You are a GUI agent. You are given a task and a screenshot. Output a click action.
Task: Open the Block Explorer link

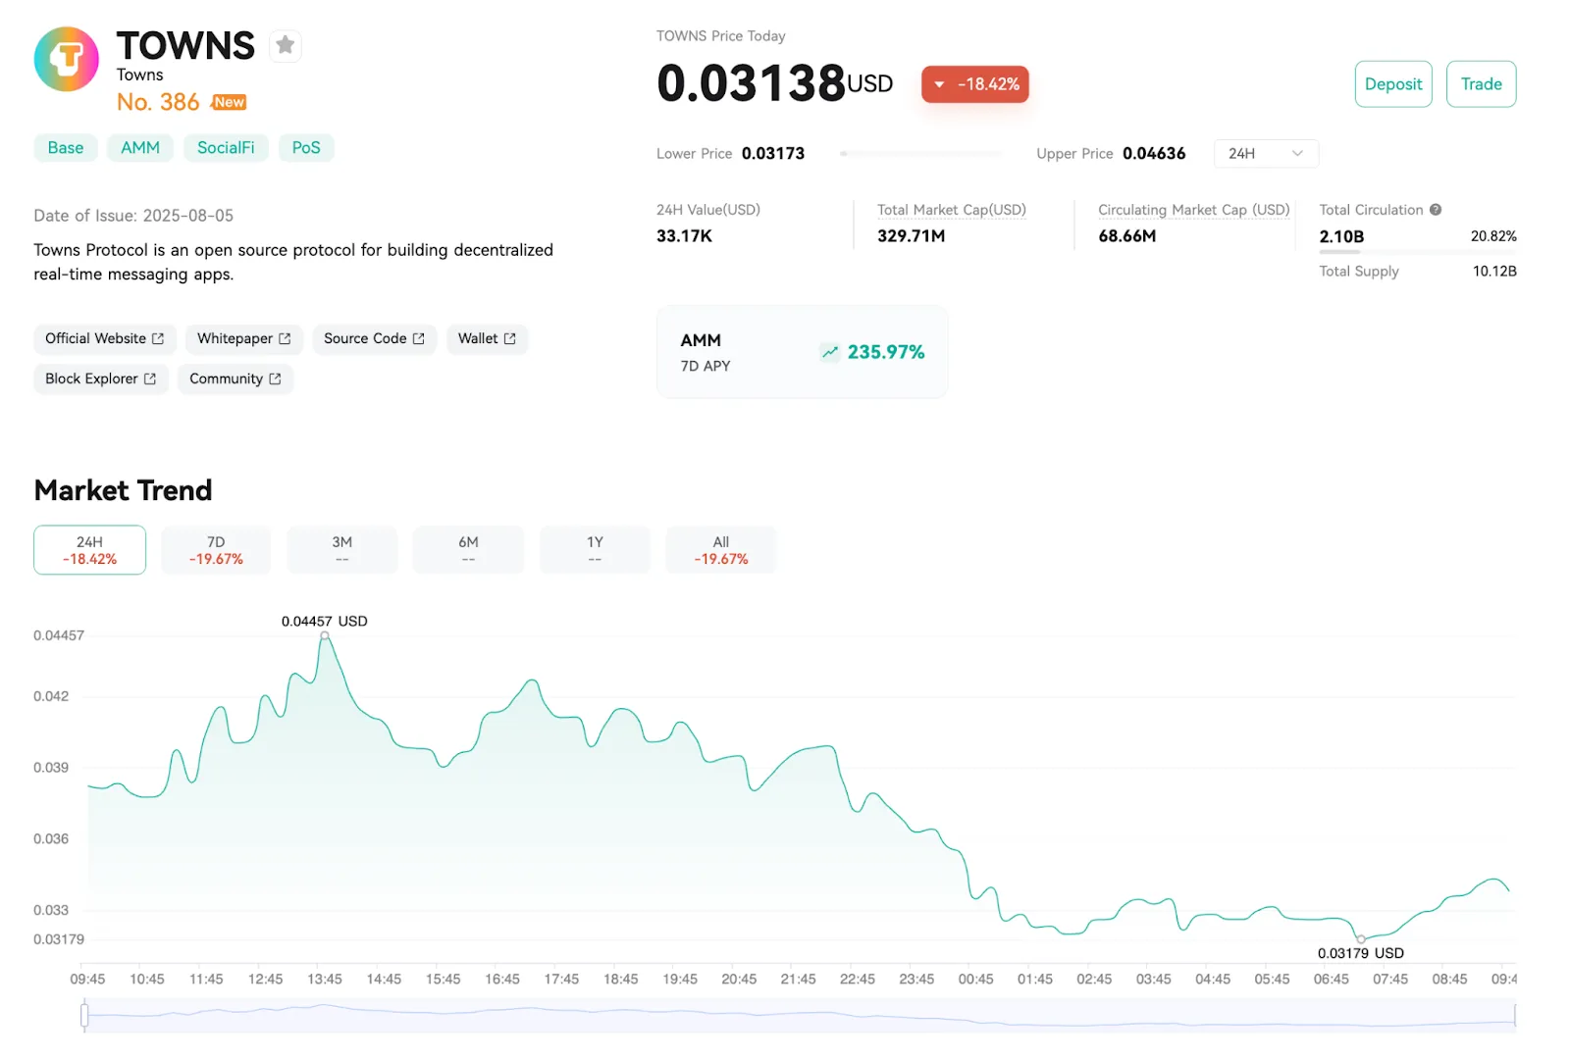point(101,378)
